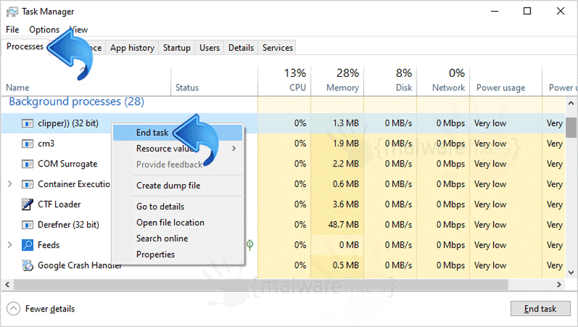Screen dimensions: 578x327
Task: Choose End task in context menu
Action: coord(177,133)
